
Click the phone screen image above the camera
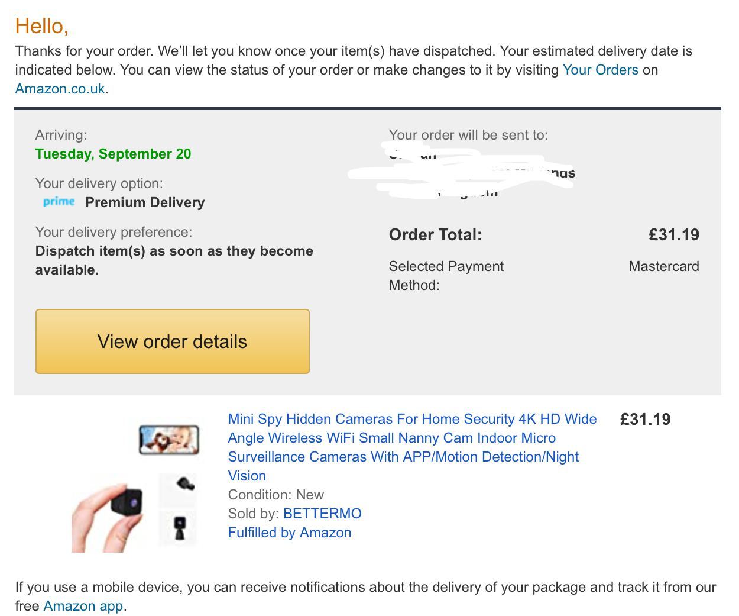[169, 440]
